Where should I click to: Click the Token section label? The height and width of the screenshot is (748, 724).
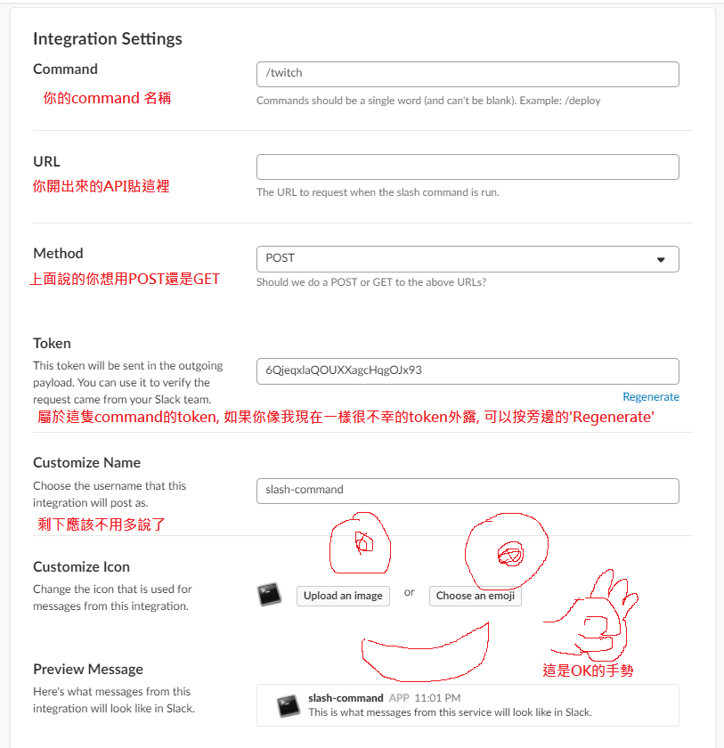pos(52,343)
